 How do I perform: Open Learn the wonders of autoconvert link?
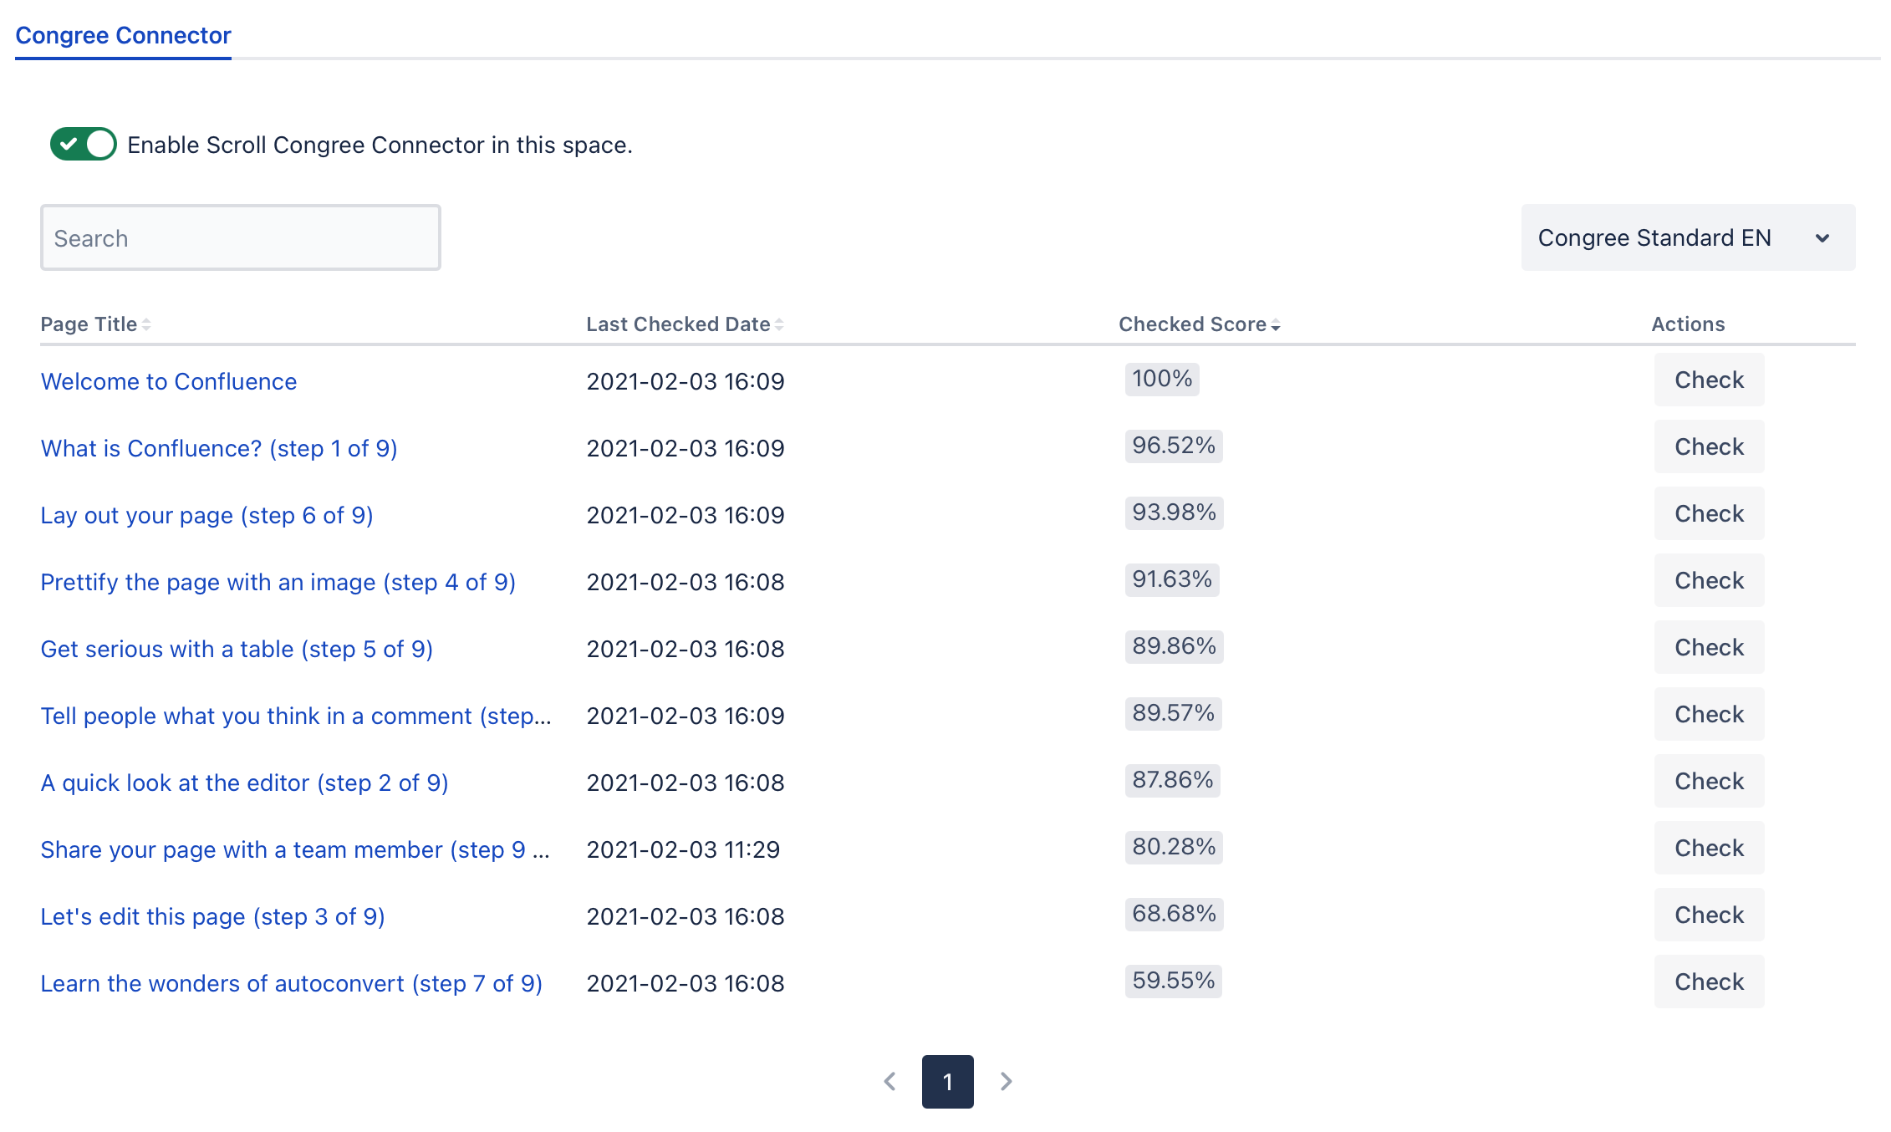point(292,983)
